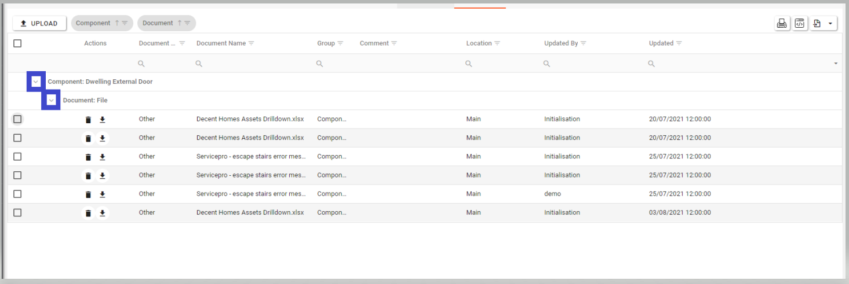Collapse the Document: File group
This screenshot has width=849, height=284.
[51, 101]
